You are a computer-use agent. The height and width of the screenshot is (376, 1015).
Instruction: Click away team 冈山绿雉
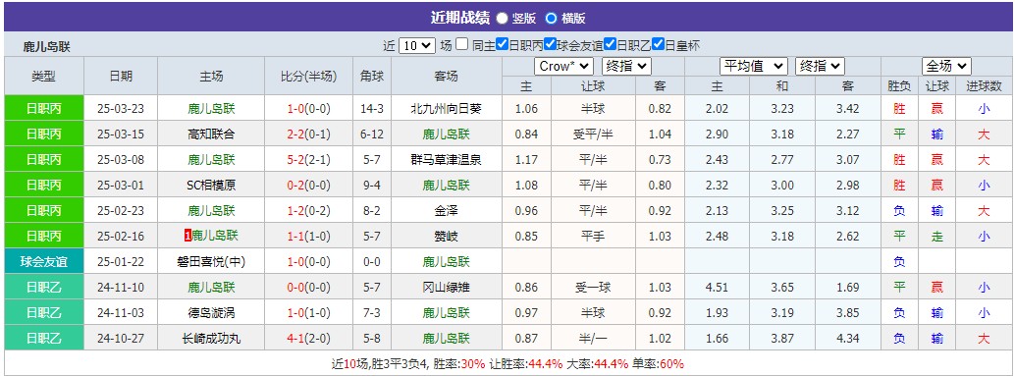pos(447,288)
